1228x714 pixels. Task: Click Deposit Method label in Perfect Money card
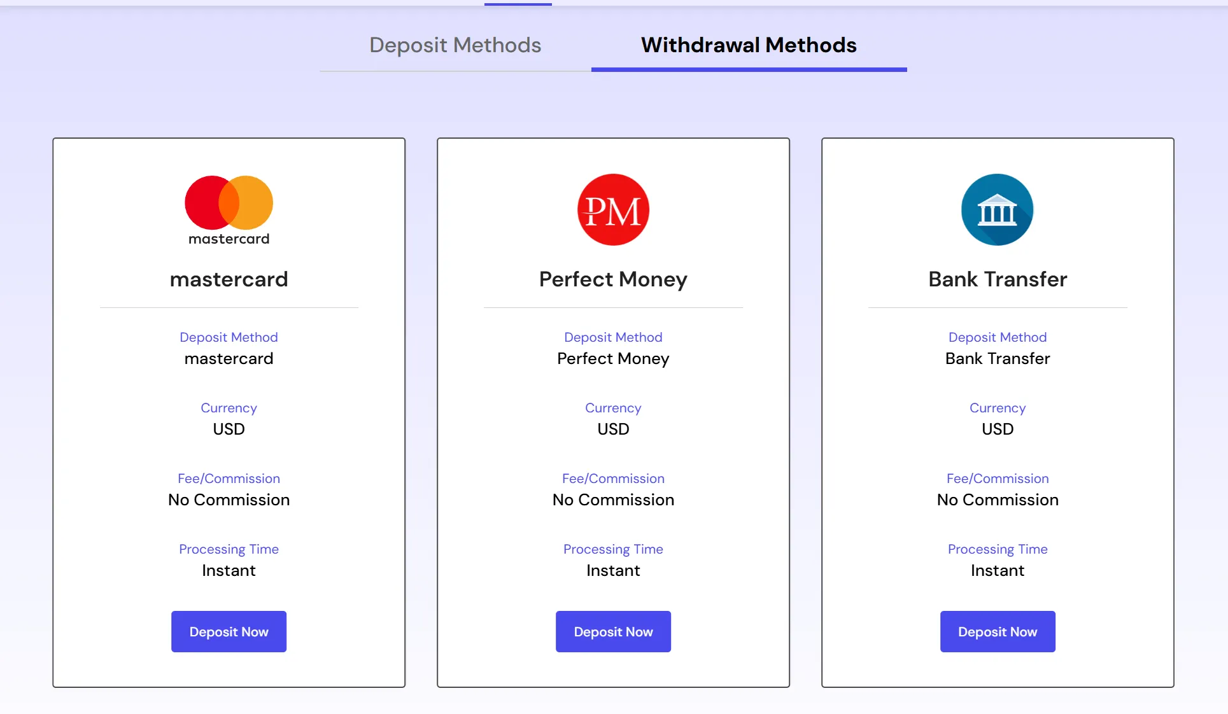(x=613, y=337)
